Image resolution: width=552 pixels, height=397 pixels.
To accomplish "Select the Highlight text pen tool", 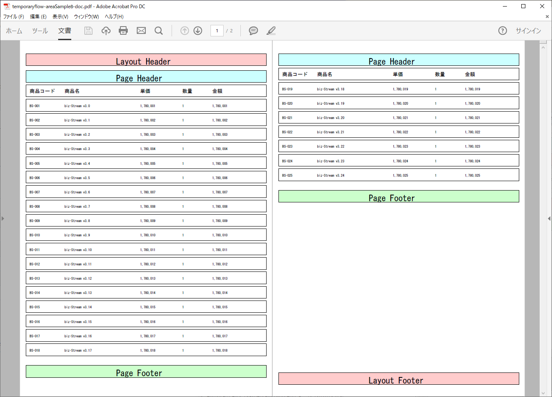I will pyautogui.click(x=271, y=31).
